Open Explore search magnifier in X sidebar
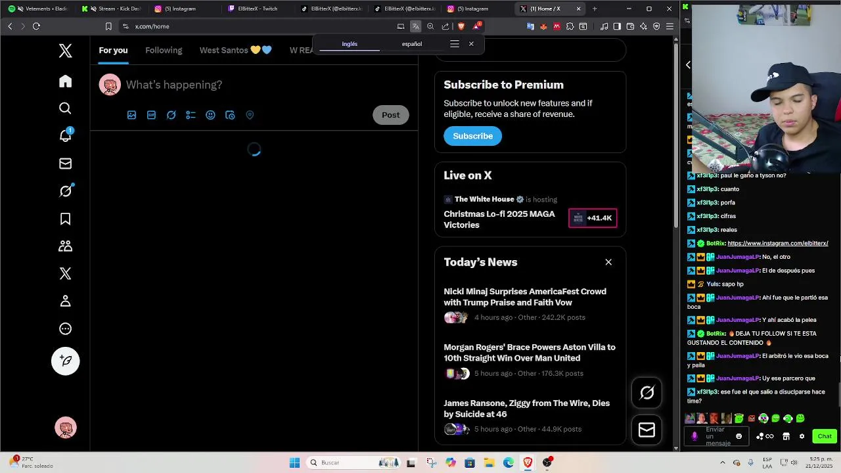The height and width of the screenshot is (473, 841). pyautogui.click(x=65, y=108)
